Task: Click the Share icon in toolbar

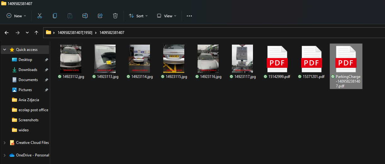Action: [100, 16]
